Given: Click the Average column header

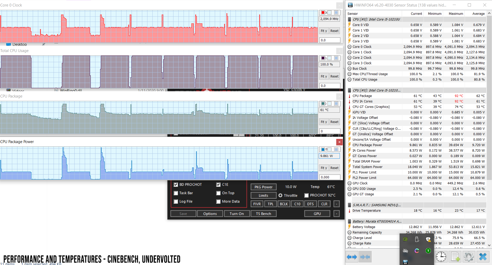Looking at the screenshot, I should point(476,14).
